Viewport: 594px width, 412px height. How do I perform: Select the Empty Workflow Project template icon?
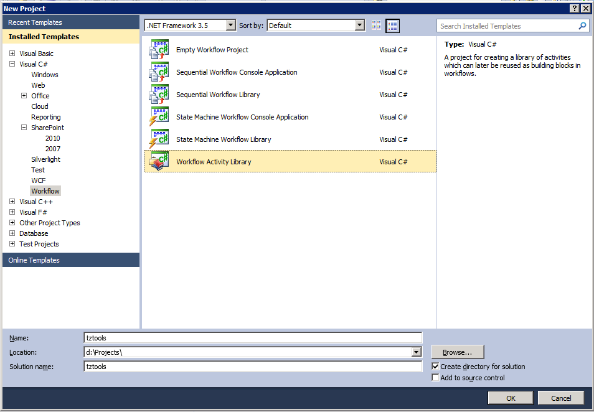pyautogui.click(x=159, y=50)
